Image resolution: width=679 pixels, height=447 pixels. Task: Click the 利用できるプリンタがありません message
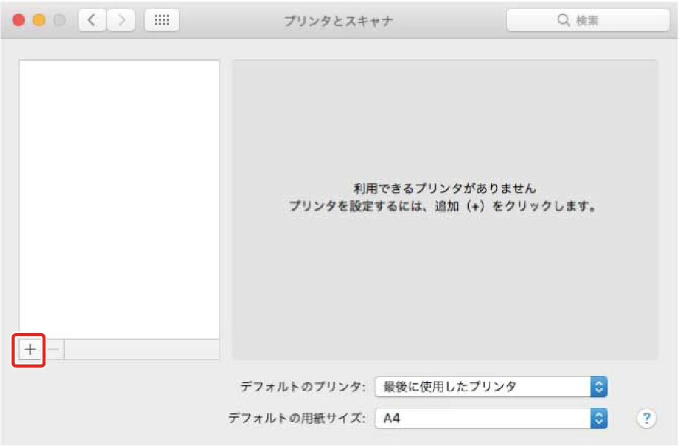(445, 188)
